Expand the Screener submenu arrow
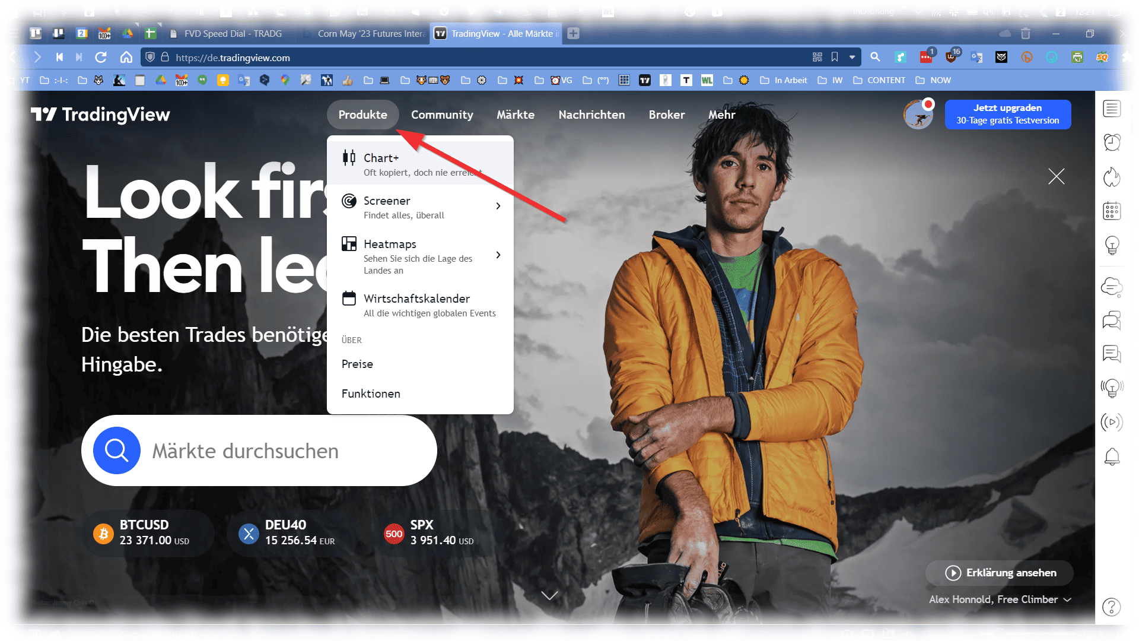The height and width of the screenshot is (641, 1139). [498, 206]
